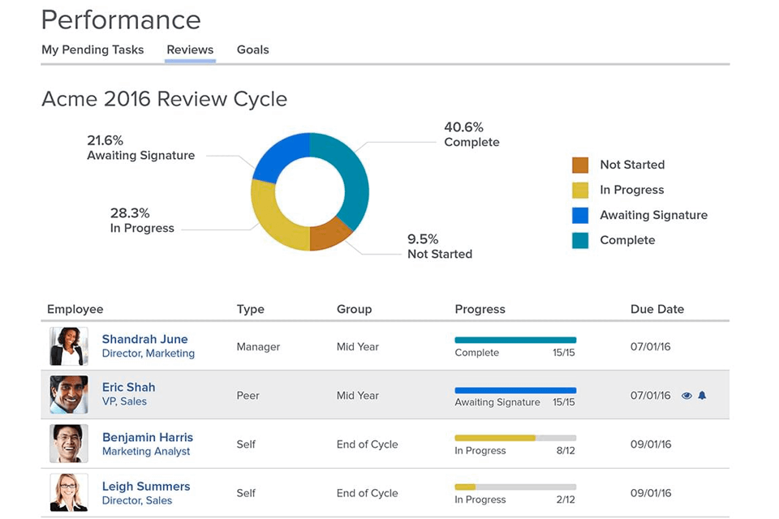Sort the table by Due Date column header
779x519 pixels.
pos(656,309)
